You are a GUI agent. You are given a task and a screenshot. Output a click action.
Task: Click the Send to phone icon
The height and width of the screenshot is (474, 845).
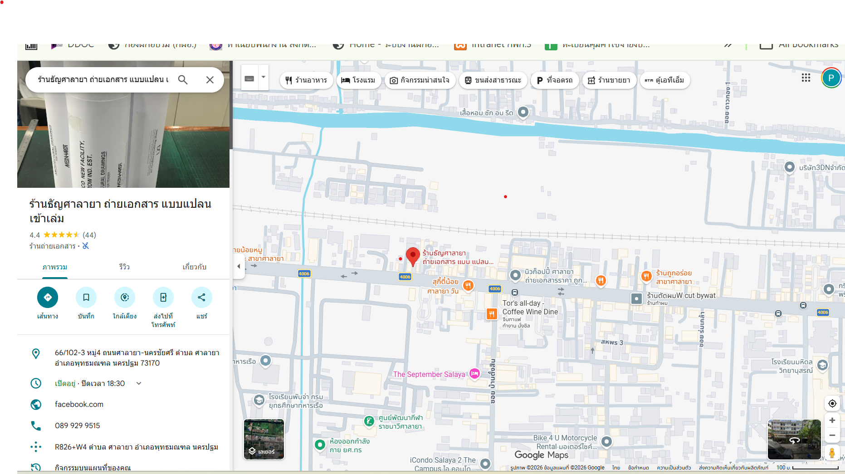tap(163, 298)
